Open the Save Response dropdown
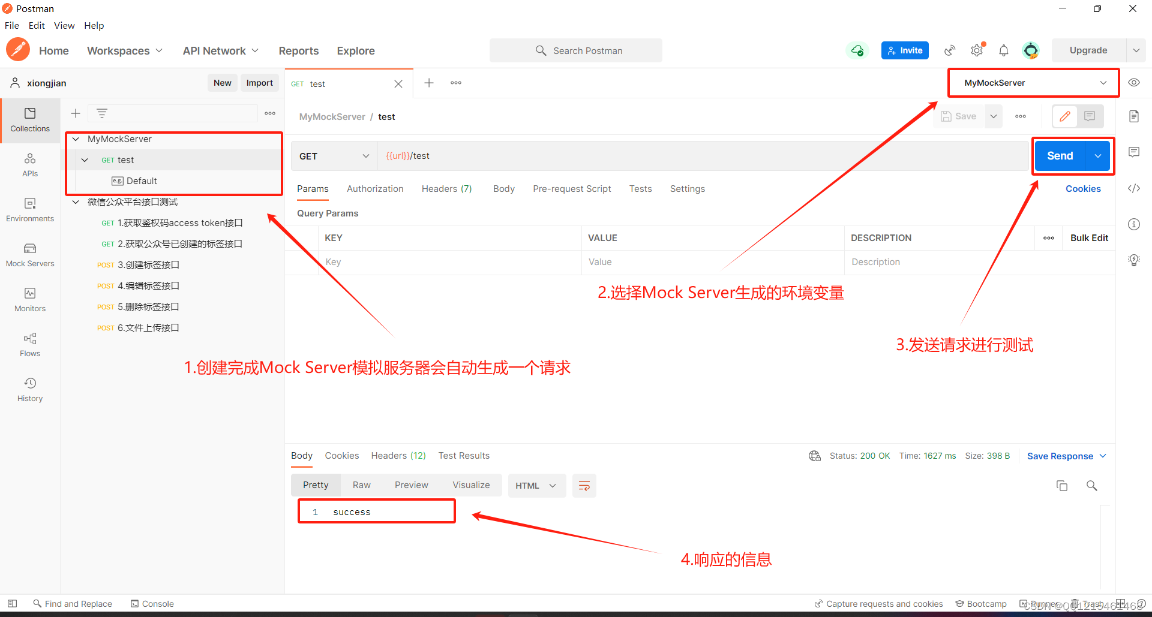1152x617 pixels. click(x=1066, y=456)
